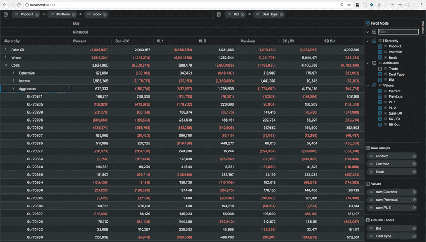
Task: Click the drag handle of the sum(Current) item
Action: [372, 192]
